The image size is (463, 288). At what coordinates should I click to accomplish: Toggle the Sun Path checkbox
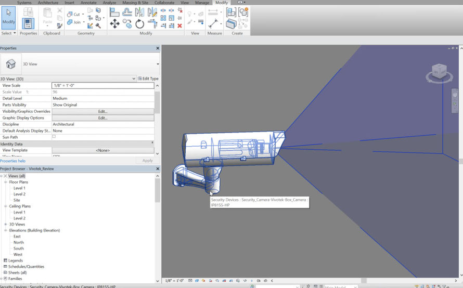pos(54,137)
